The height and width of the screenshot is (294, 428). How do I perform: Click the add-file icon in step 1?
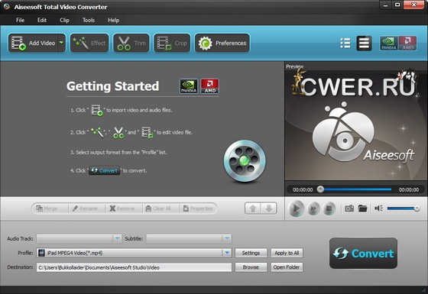[97, 110]
